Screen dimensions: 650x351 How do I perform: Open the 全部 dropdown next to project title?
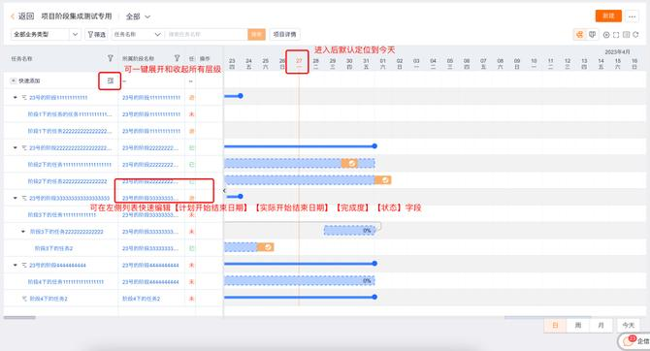(138, 16)
